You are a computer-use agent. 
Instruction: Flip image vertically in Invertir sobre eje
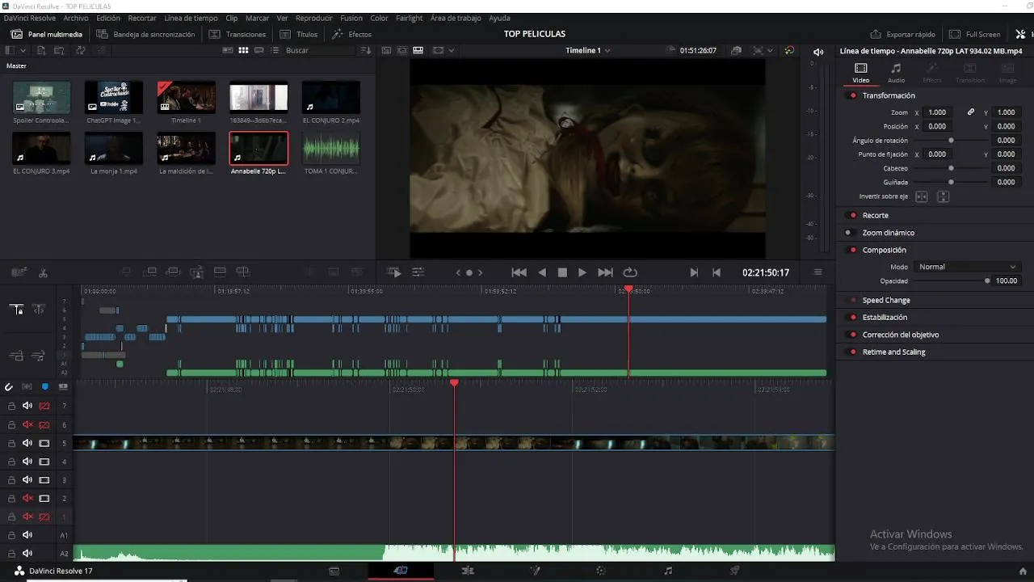[x=943, y=196]
